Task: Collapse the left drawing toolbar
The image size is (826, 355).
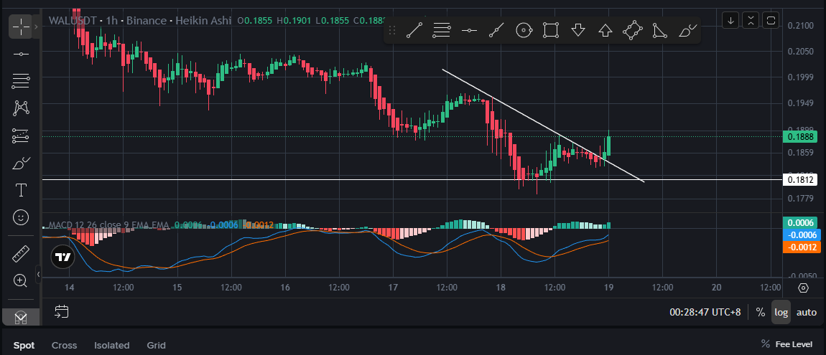Action: click(x=38, y=275)
